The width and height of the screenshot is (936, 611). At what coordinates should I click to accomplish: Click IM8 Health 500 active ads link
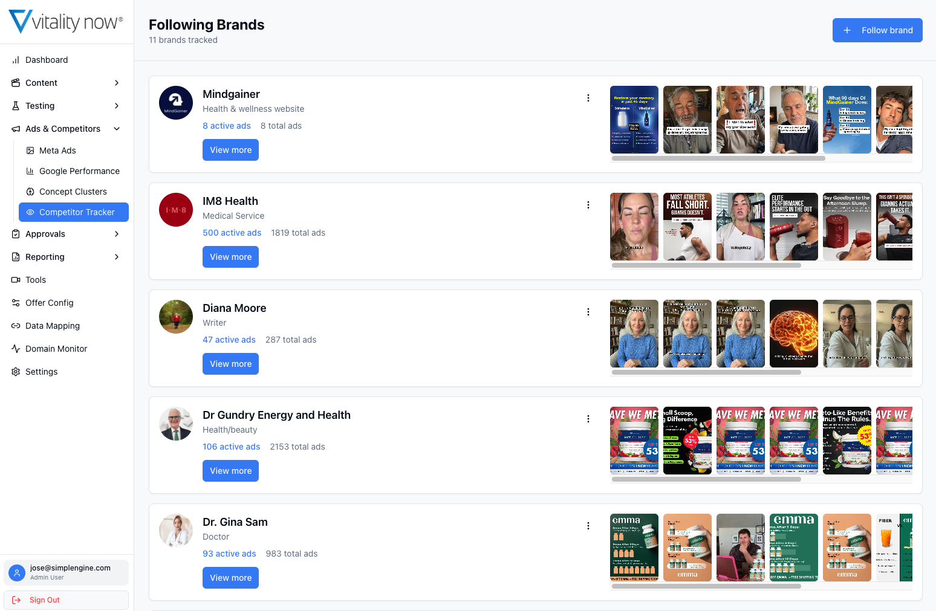tap(232, 233)
